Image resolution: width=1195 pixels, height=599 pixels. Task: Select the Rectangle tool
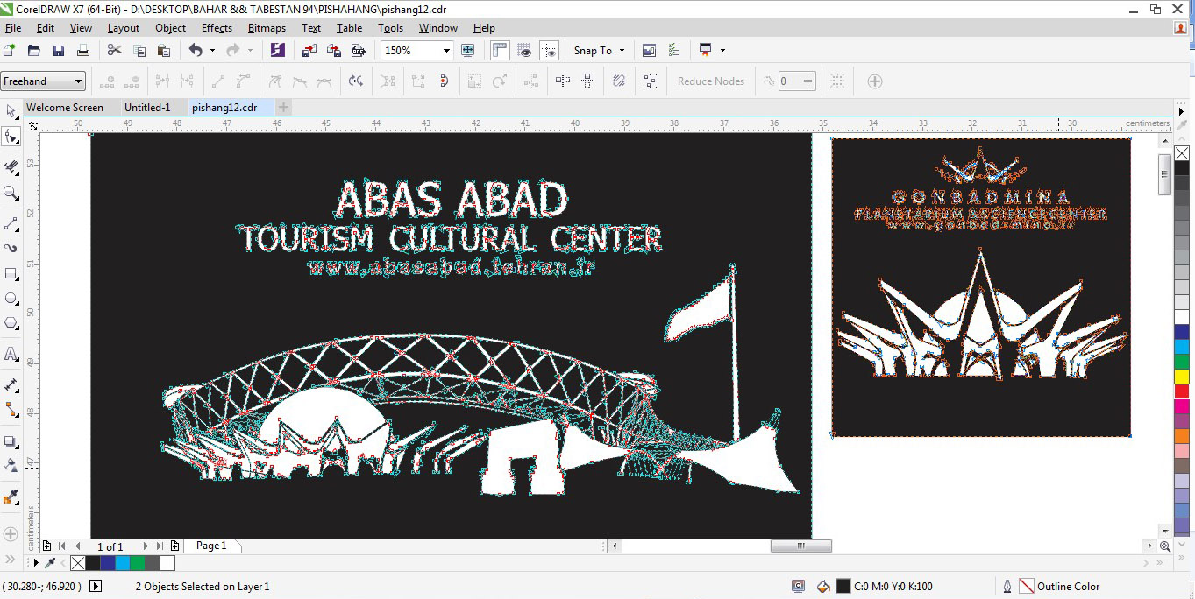click(11, 274)
